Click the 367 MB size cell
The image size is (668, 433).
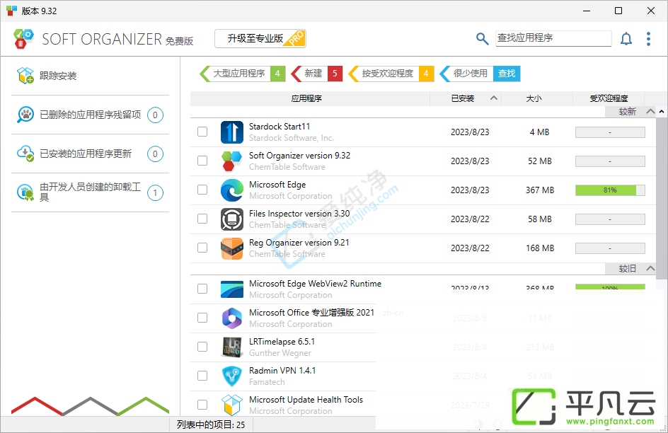[x=540, y=190]
